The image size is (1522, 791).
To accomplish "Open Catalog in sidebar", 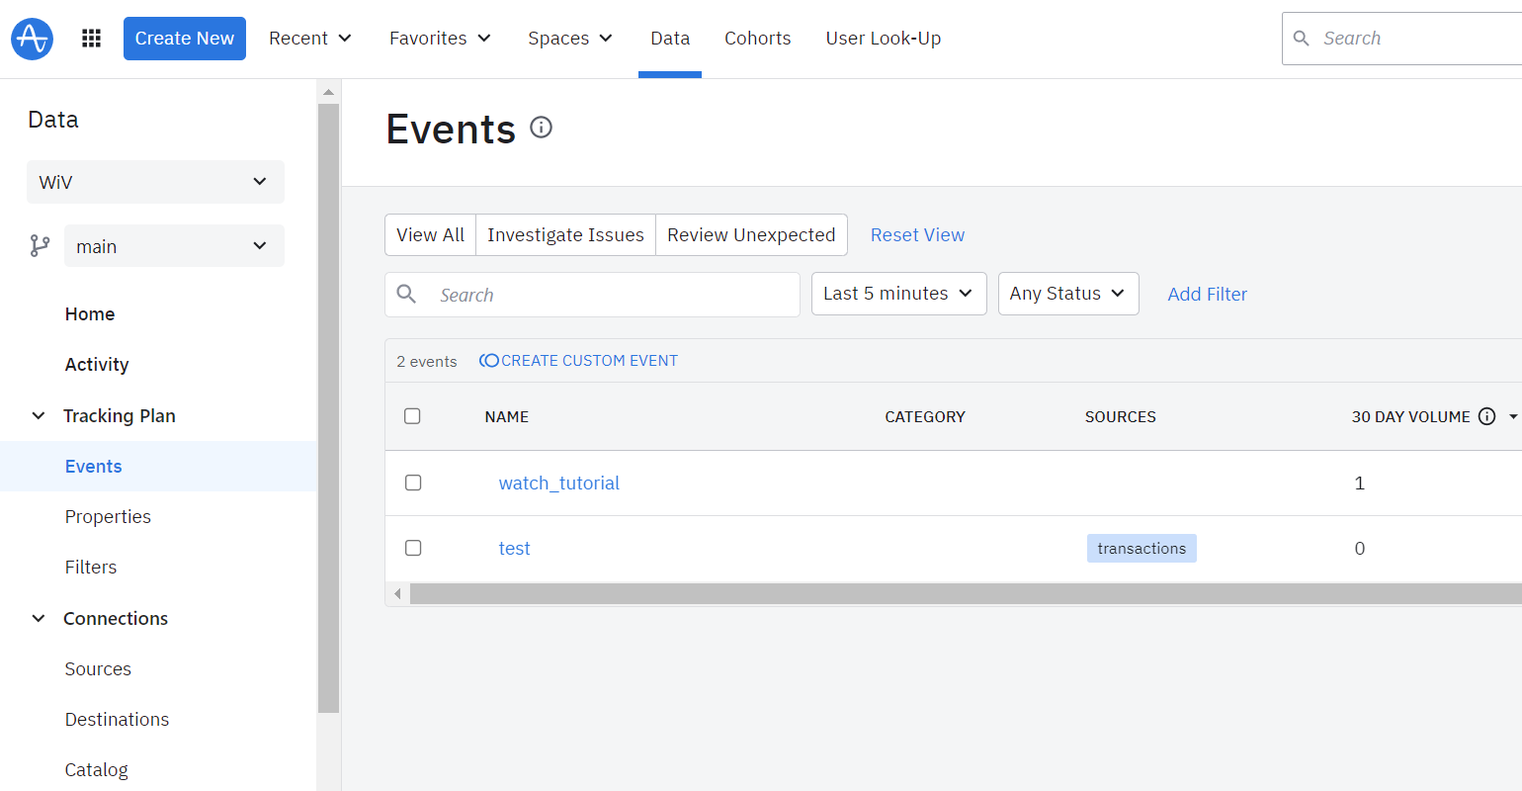I will [x=96, y=770].
